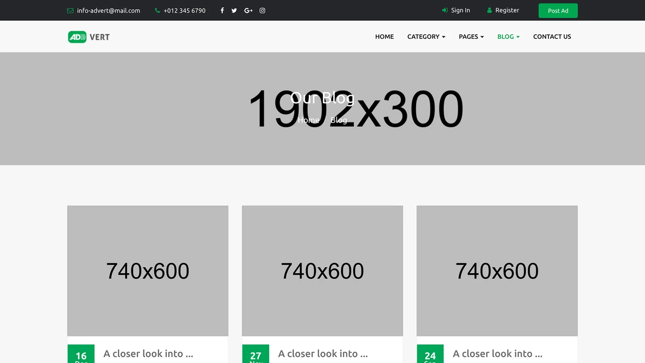This screenshot has height=363, width=645.
Task: Go to the HOME menu item
Action: point(384,36)
